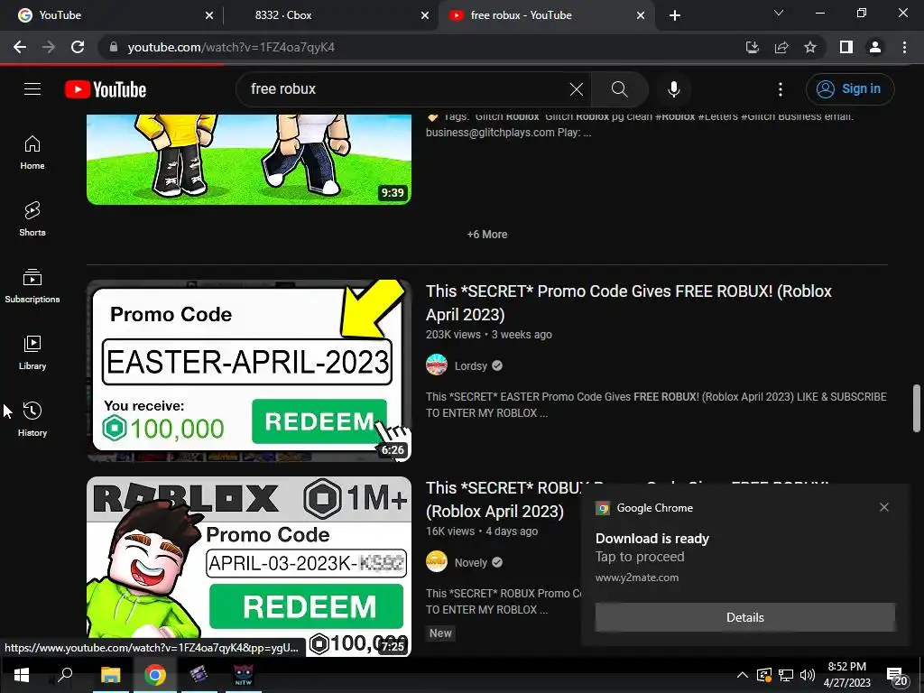Open Subscriptions in the sidebar
924x693 pixels.
[x=32, y=286]
